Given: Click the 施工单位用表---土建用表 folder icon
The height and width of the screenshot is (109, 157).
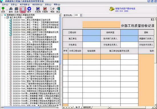Looking at the screenshot, I should [x=8, y=17].
